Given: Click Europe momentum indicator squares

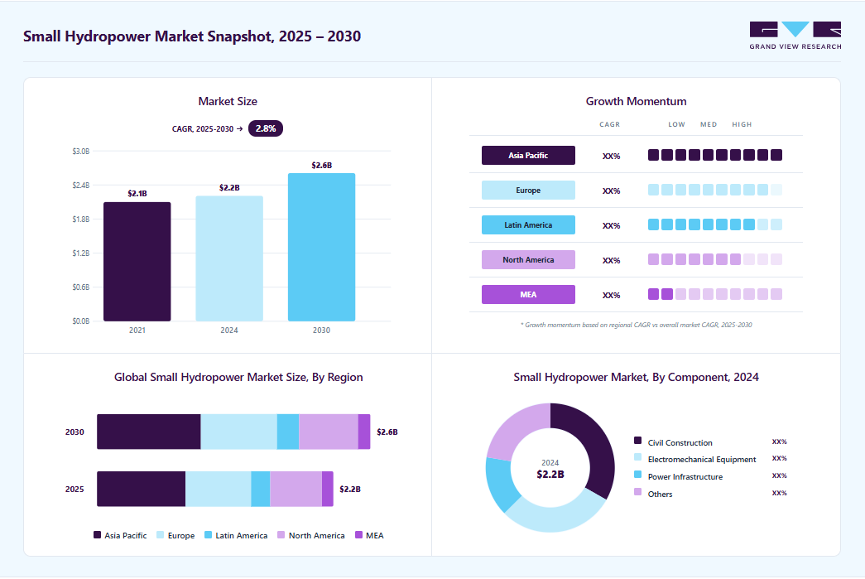Looking at the screenshot, I should pos(715,190).
